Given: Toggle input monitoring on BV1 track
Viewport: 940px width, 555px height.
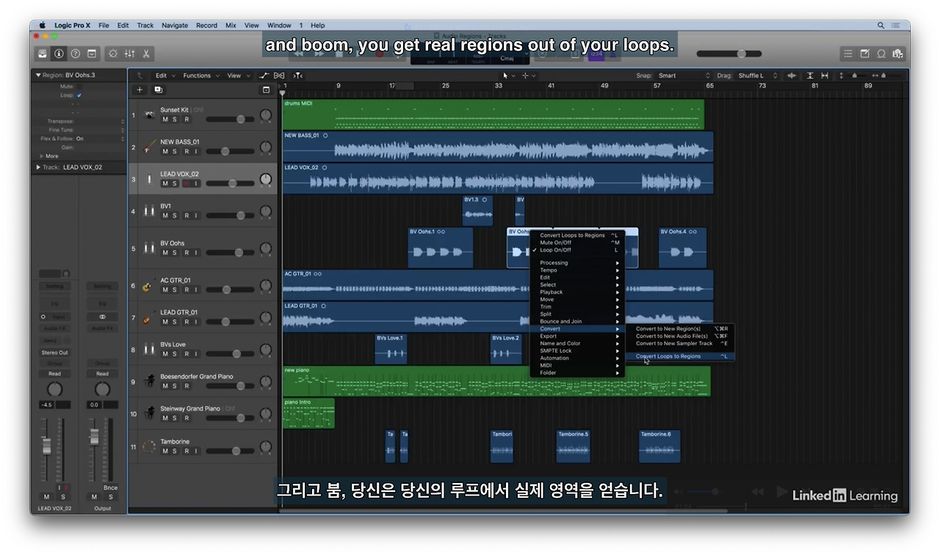Looking at the screenshot, I should pos(196,216).
